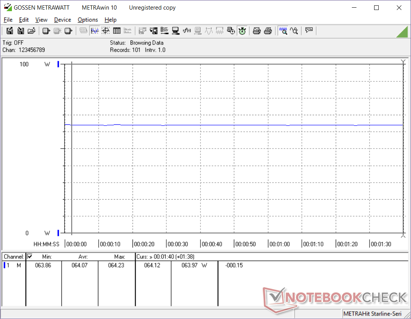This screenshot has height=319, width=411.
Task: Click the comment speech bubble icon
Action: (309, 30)
